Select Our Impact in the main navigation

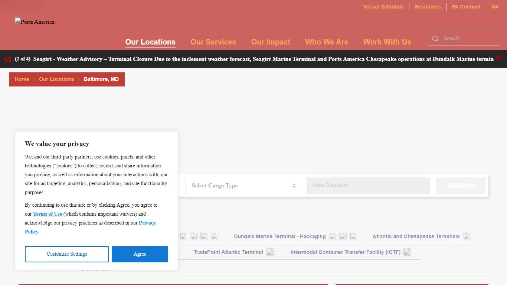coord(271,42)
